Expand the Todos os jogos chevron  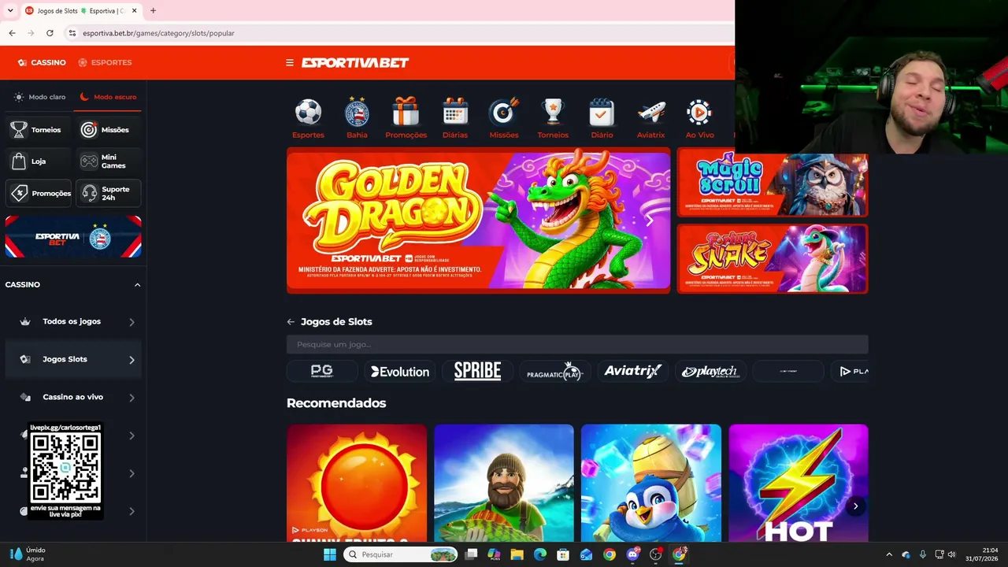point(132,321)
